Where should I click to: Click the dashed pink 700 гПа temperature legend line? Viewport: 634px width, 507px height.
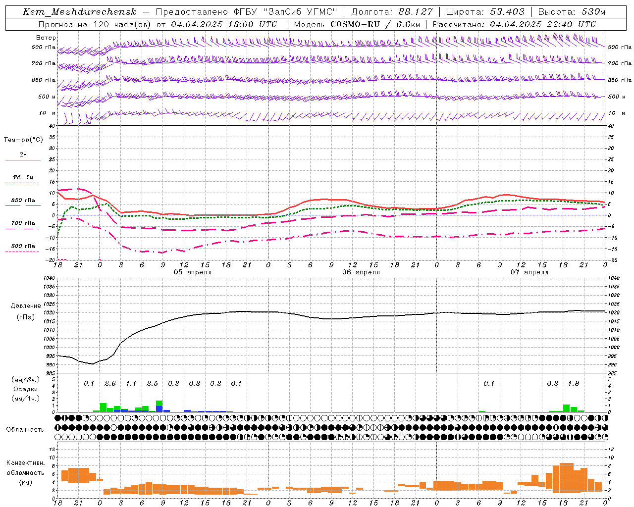point(22,229)
